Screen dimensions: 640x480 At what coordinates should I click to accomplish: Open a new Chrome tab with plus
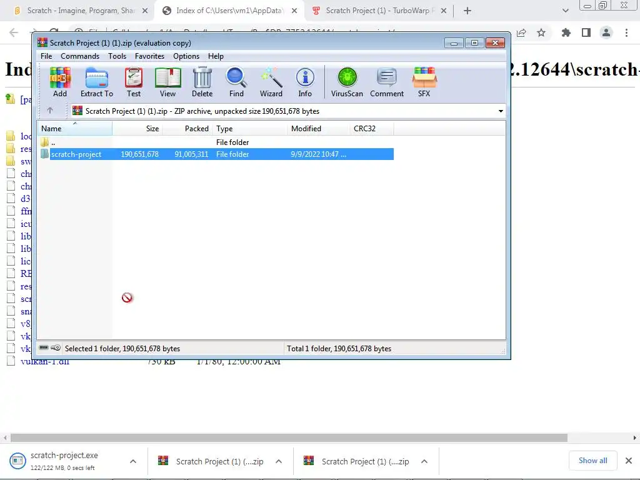(467, 11)
